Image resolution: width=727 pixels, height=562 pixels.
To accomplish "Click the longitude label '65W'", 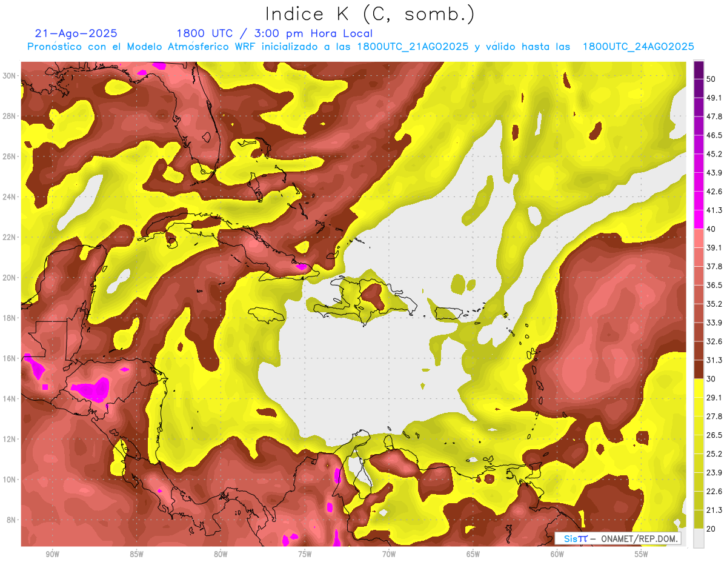I will tap(473, 555).
